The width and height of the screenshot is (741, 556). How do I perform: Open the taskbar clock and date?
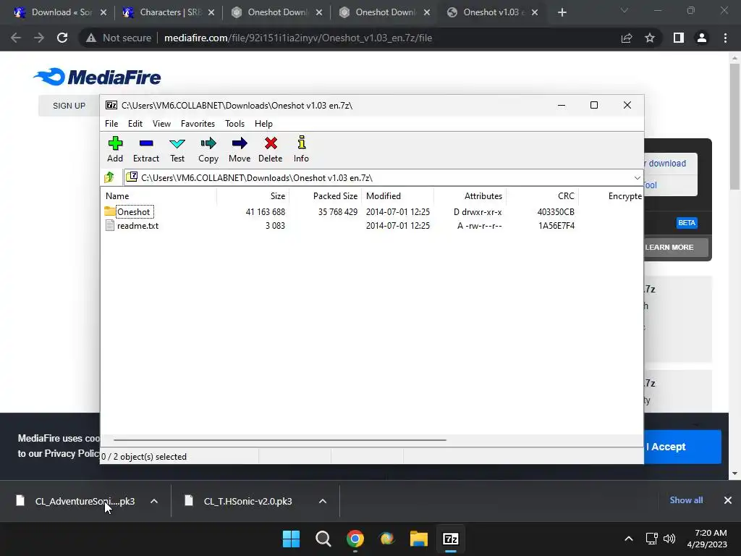(x=707, y=539)
